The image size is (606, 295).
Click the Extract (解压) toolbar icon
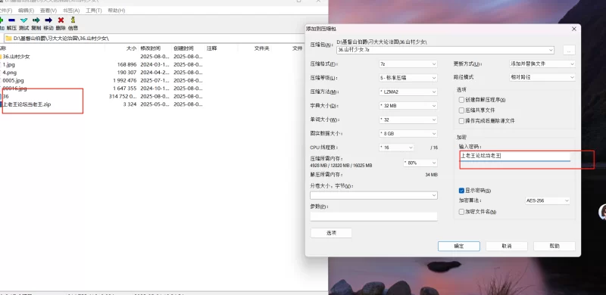coord(11,20)
